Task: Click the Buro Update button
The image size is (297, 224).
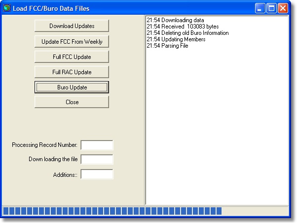Action: 72,87
